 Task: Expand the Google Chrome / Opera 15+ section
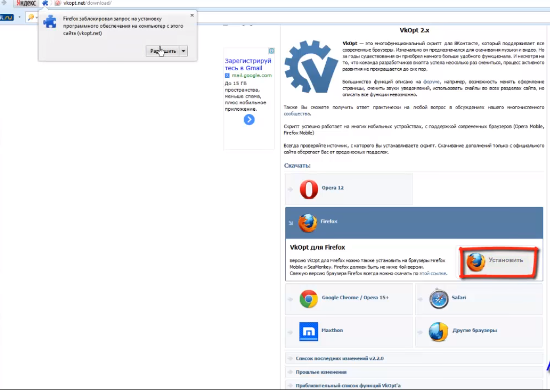tap(349, 299)
